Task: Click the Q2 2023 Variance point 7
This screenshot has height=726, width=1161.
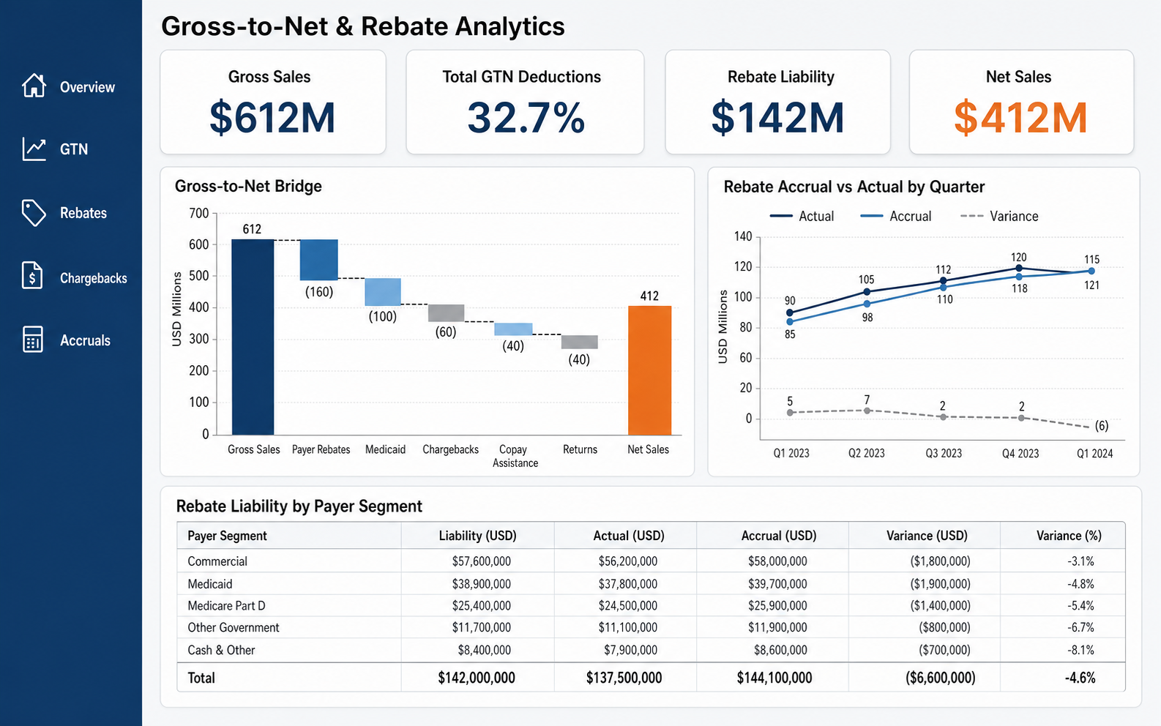Action: point(867,411)
